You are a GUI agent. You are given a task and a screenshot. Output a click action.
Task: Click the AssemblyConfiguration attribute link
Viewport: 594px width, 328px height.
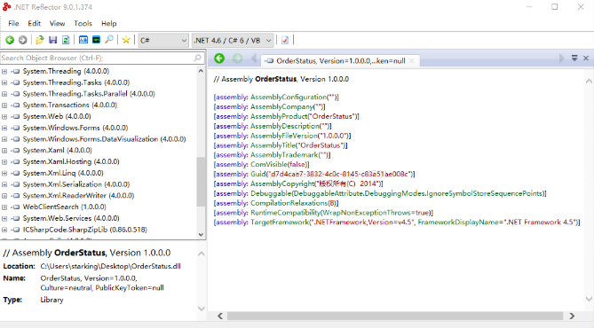(x=289, y=98)
